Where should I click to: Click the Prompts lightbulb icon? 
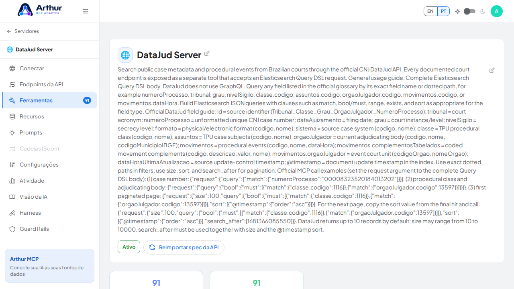(12, 132)
